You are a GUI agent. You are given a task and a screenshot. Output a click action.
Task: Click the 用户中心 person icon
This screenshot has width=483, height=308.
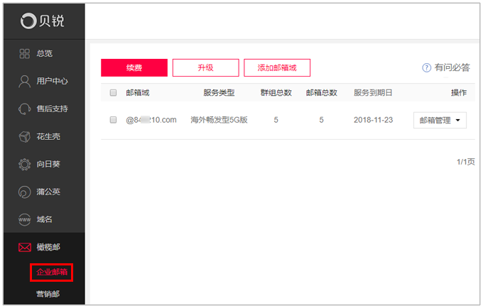[x=24, y=81]
